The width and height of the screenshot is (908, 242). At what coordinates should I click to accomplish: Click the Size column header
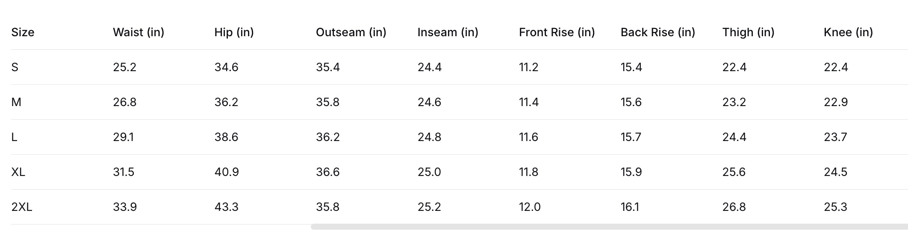(23, 32)
